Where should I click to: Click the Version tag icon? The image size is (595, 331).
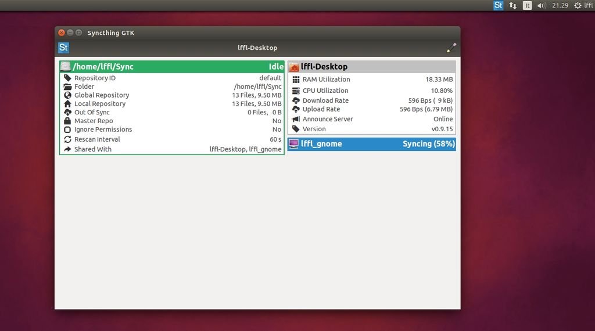click(x=296, y=129)
